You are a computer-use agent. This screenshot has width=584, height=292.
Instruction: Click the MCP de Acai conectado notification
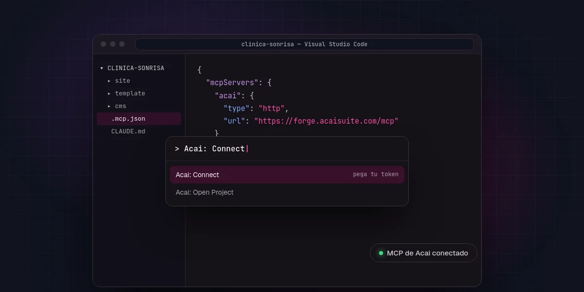(x=423, y=253)
